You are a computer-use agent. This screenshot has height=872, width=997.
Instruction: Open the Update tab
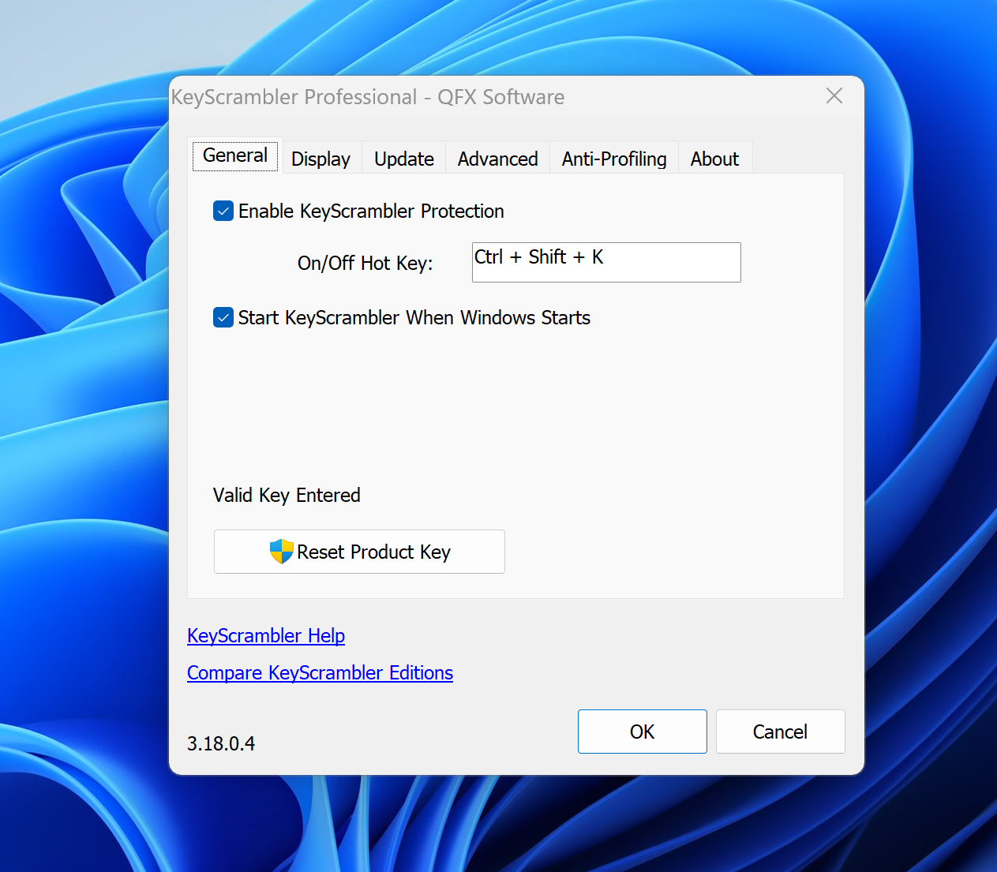(404, 159)
